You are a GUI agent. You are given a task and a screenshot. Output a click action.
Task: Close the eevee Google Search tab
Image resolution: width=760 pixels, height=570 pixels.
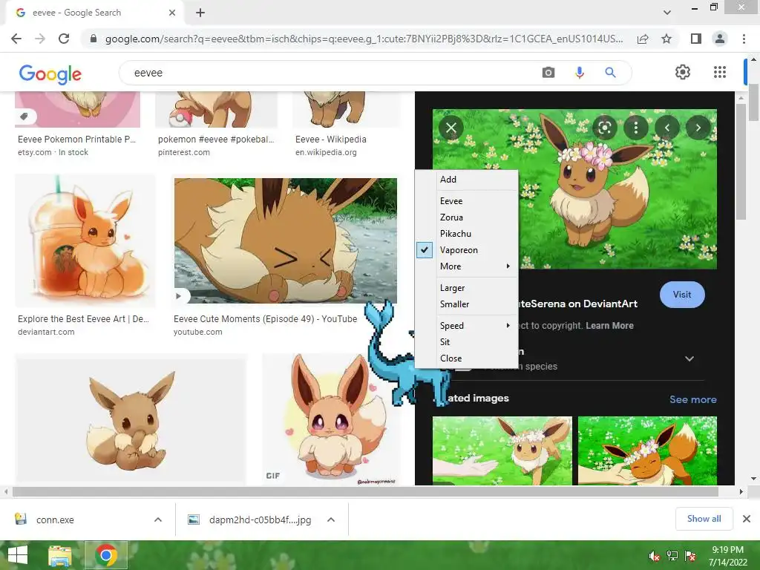click(x=172, y=13)
